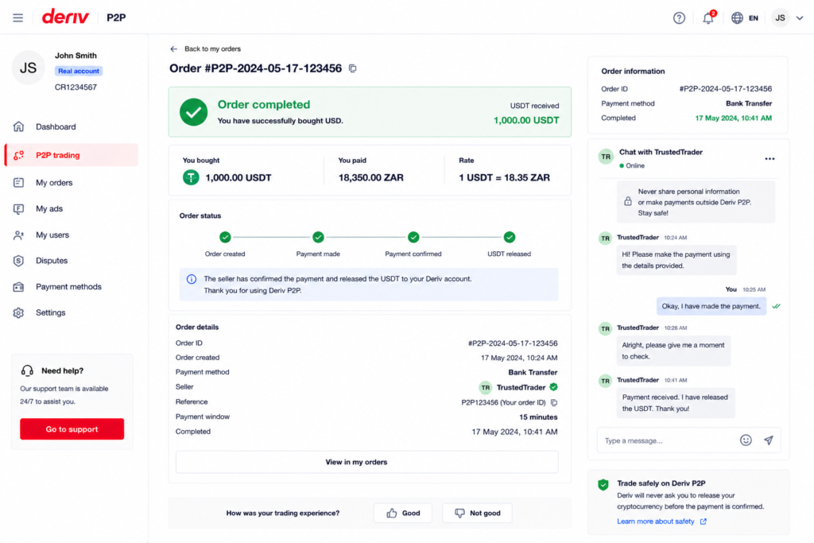This screenshot has height=543, width=814.
Task: Send the chat message with arrow icon
Action: tap(769, 440)
